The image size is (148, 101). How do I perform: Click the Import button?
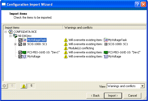(113, 96)
